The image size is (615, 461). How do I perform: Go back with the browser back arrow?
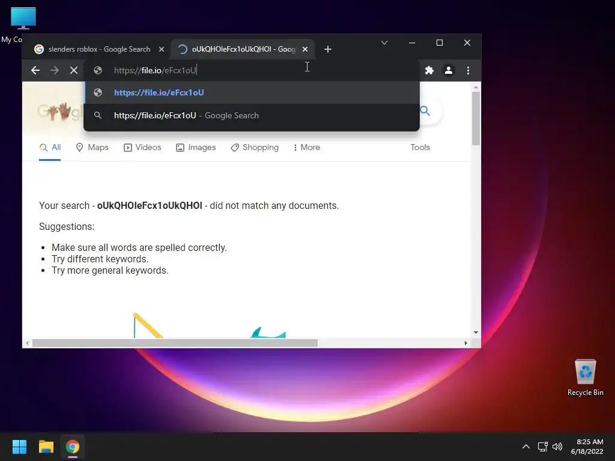[x=35, y=70]
